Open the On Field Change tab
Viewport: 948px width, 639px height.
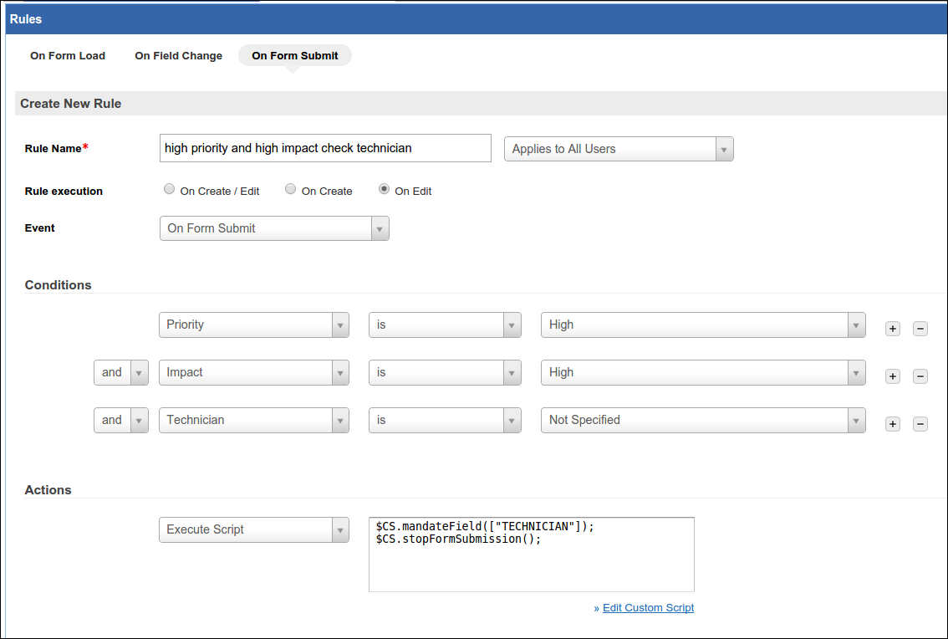coord(178,56)
